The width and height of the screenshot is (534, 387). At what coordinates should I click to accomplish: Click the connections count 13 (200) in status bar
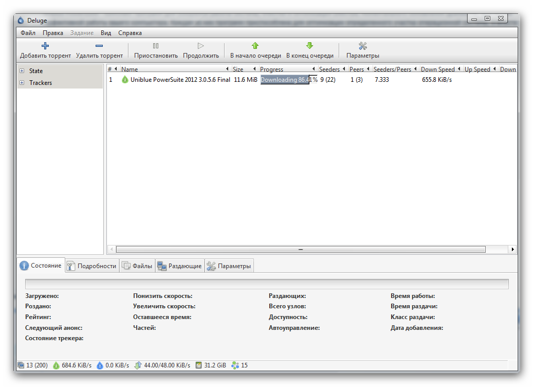(x=33, y=365)
